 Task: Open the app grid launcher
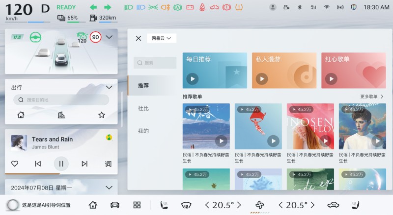pos(137,205)
